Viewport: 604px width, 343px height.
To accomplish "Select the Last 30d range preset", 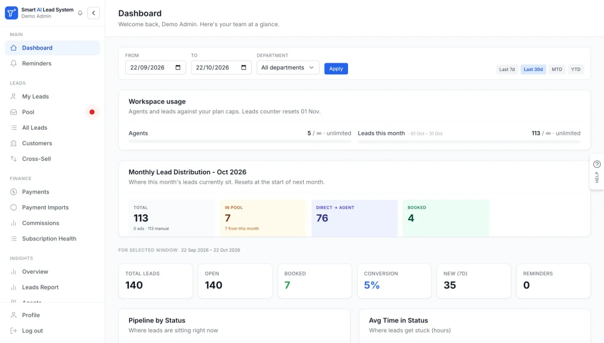I will tap(533, 69).
